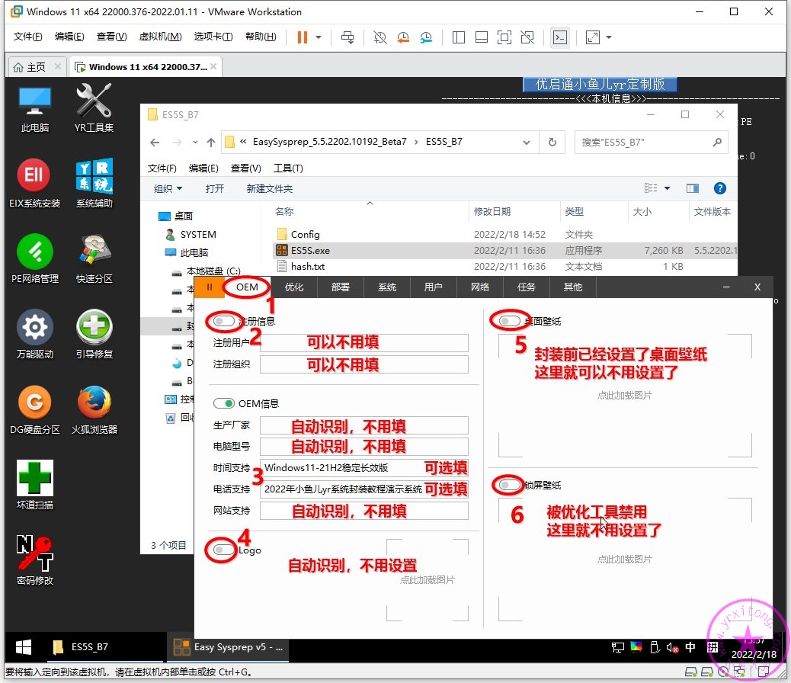This screenshot has height=683, width=791.
Task: Launch 万能驱动 gear icon
Action: pyautogui.click(x=34, y=334)
